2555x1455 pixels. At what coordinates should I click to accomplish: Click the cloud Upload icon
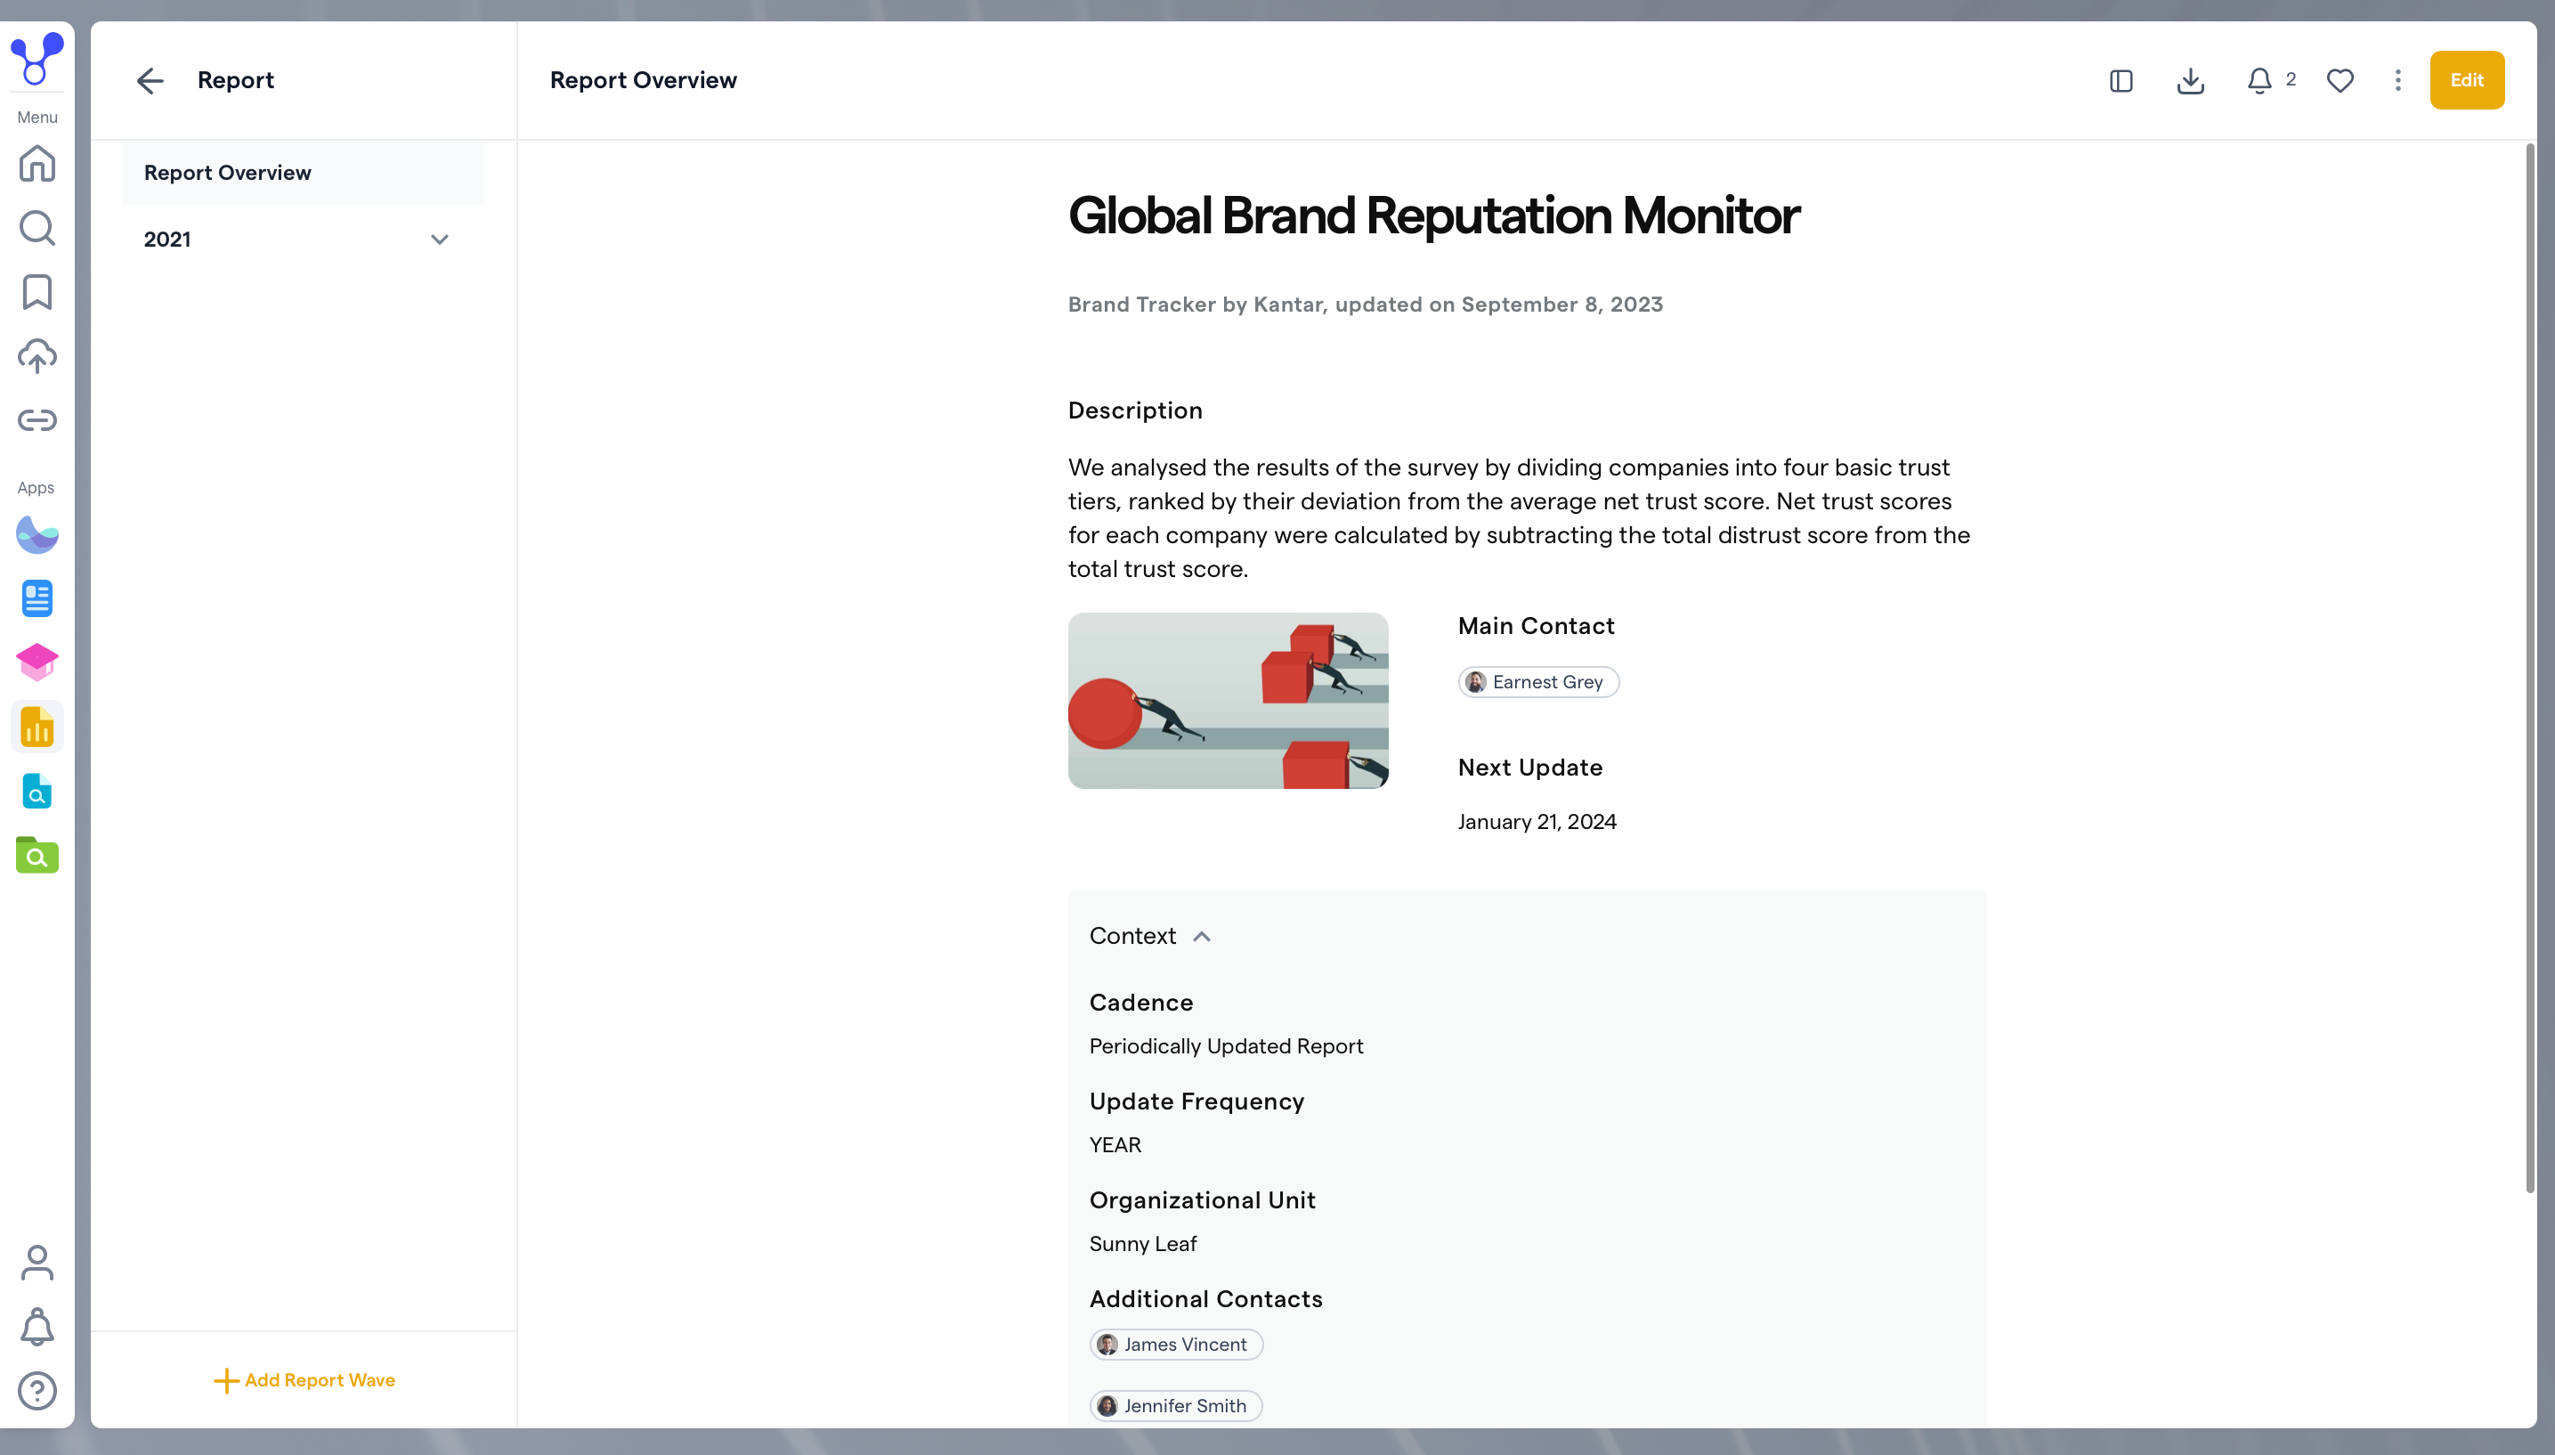tap(37, 356)
